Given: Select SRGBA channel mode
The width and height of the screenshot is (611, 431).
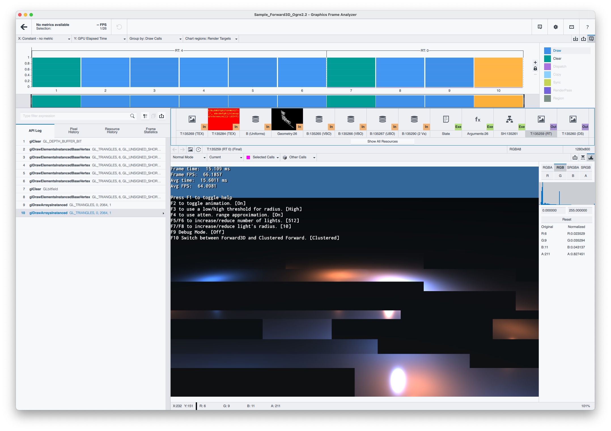Looking at the screenshot, I should coord(573,168).
